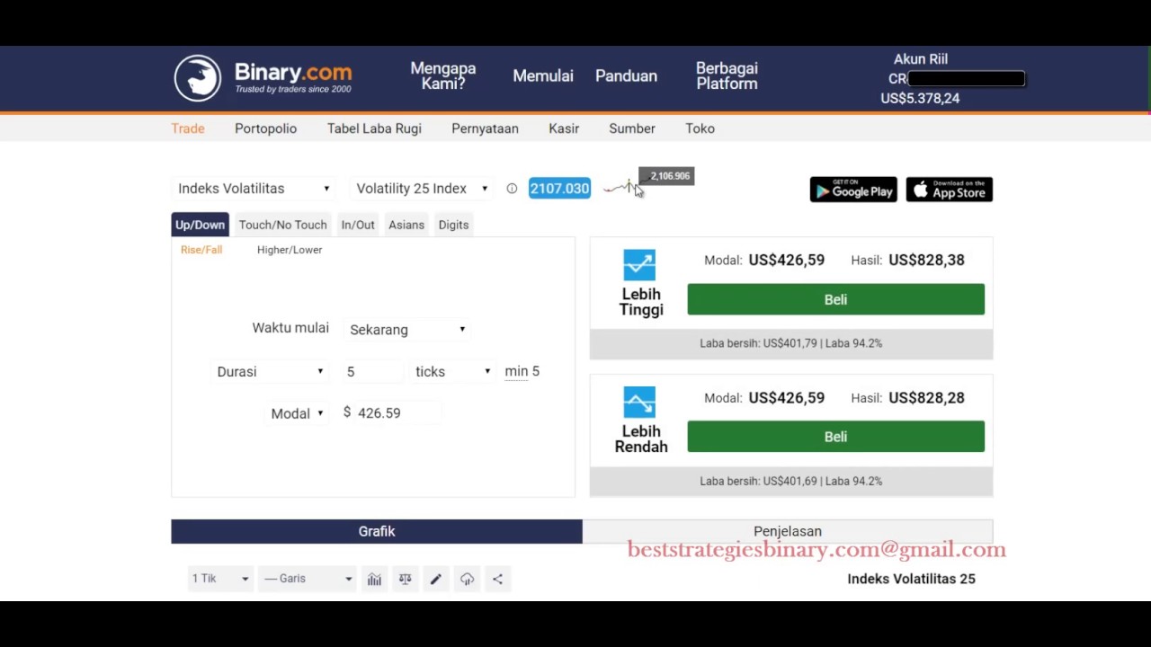Click the cloud download chart icon
The width and height of the screenshot is (1151, 647).
(467, 579)
